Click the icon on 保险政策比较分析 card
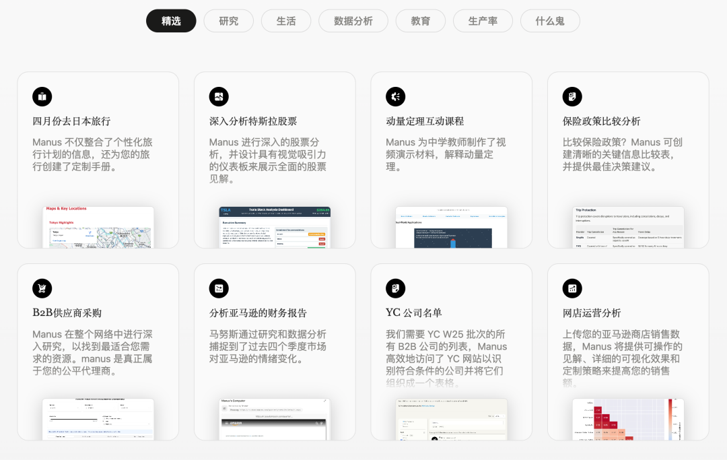This screenshot has height=460, width=727. pyautogui.click(x=572, y=96)
